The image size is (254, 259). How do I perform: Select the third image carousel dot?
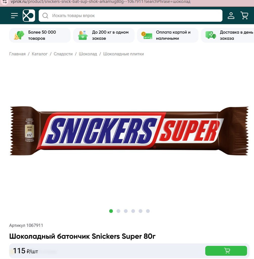pyautogui.click(x=126, y=211)
